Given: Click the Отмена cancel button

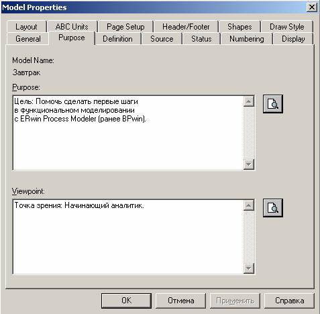Looking at the screenshot, I should [x=180, y=301].
